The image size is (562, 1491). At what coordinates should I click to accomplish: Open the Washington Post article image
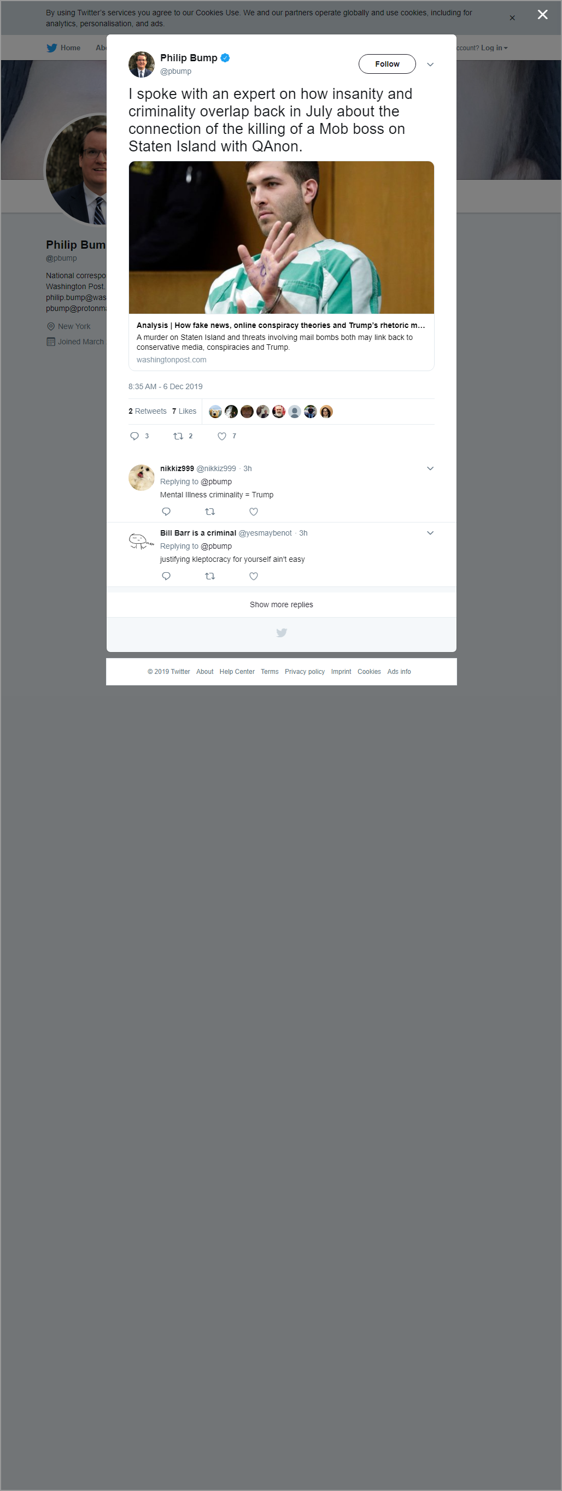pyautogui.click(x=282, y=237)
